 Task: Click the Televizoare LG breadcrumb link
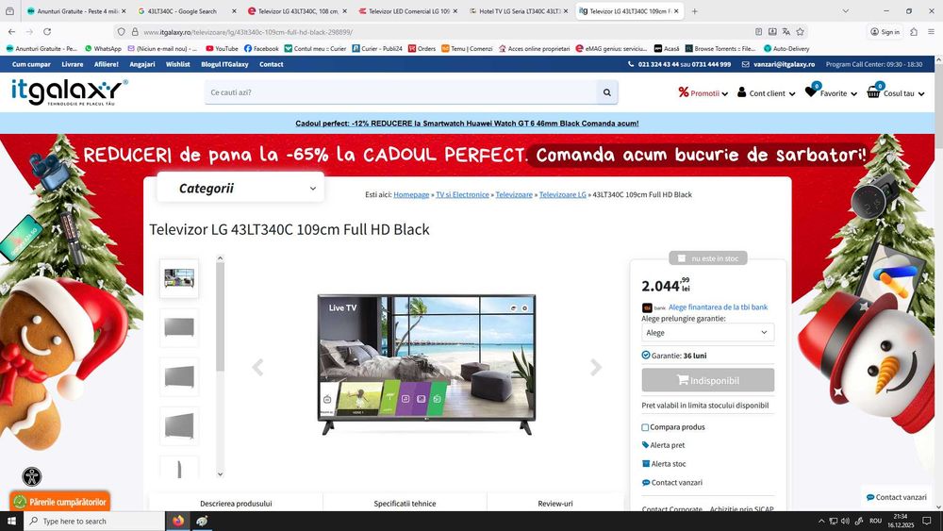562,195
